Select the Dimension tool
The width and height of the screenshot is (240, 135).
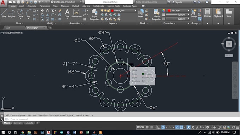tap(76, 13)
